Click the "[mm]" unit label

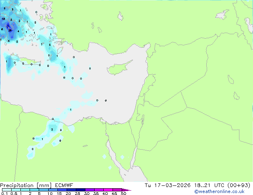pyautogui.click(x=44, y=185)
